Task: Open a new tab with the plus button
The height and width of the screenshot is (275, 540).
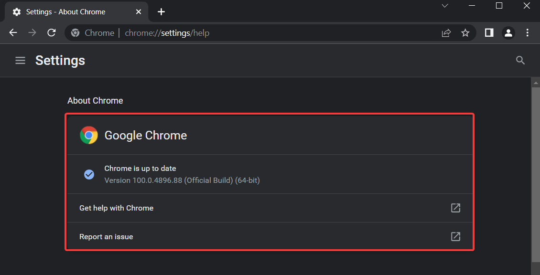Action: (x=161, y=12)
